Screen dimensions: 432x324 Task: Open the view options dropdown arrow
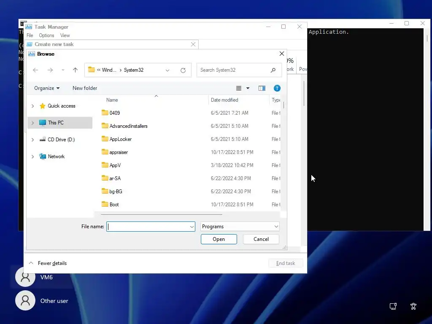(x=248, y=88)
